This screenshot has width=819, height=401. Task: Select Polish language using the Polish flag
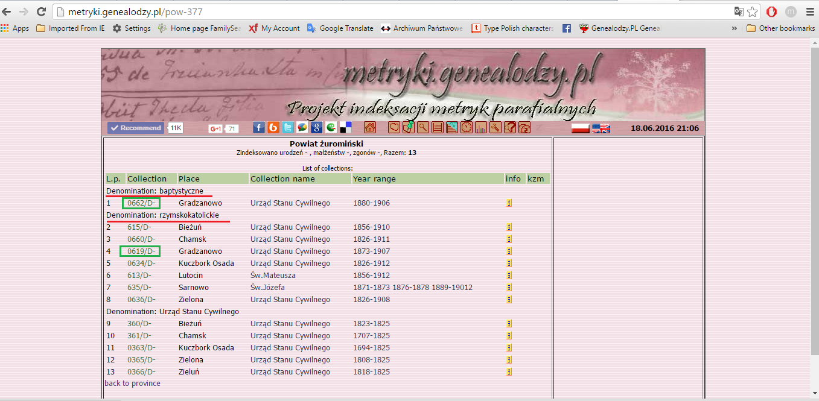coord(579,128)
